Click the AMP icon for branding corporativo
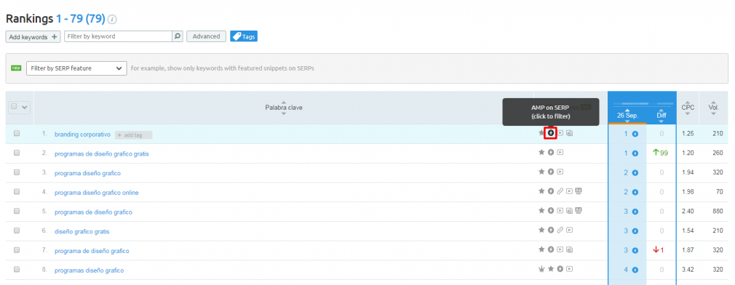 [x=550, y=133]
